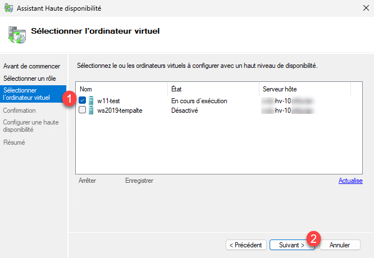Sort list by Nom column header
The image size is (374, 258).
point(121,89)
